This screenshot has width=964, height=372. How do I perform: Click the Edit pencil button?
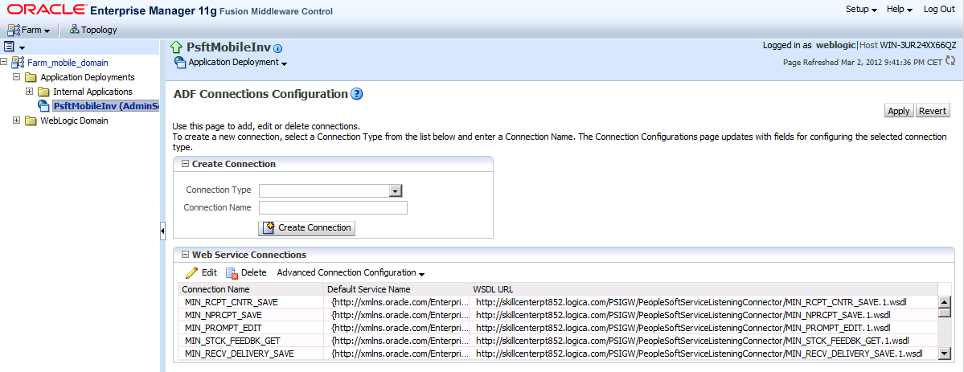point(201,272)
